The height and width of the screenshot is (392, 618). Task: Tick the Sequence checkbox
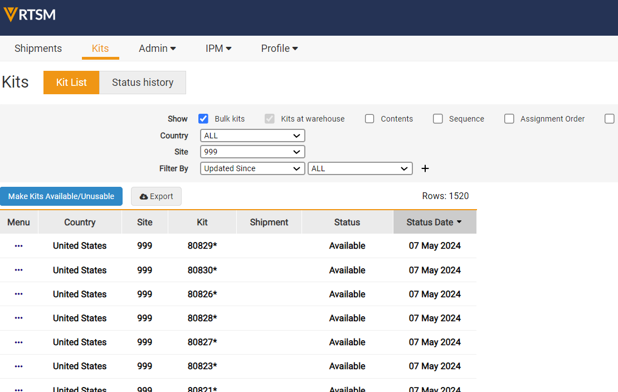click(438, 119)
